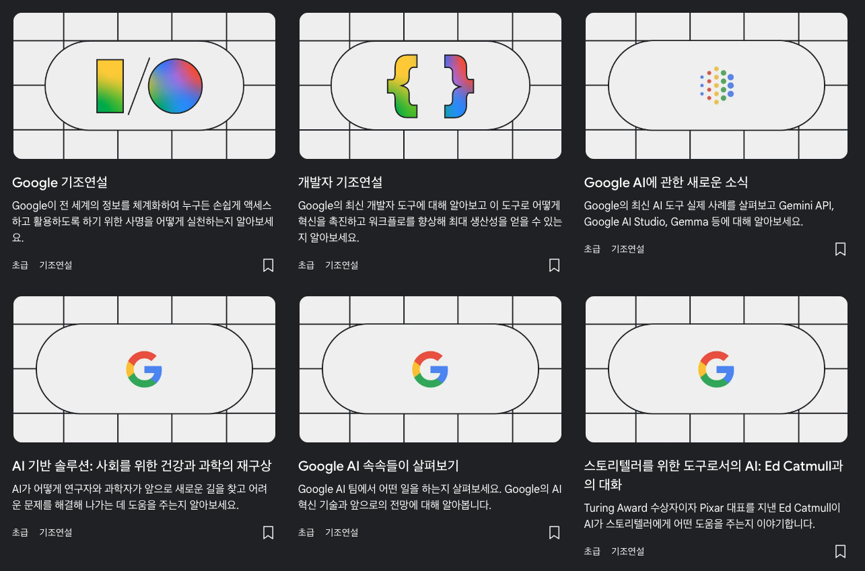Select 기조연설 tag under Google 기조연설 description
The image size is (865, 571).
pyautogui.click(x=55, y=265)
